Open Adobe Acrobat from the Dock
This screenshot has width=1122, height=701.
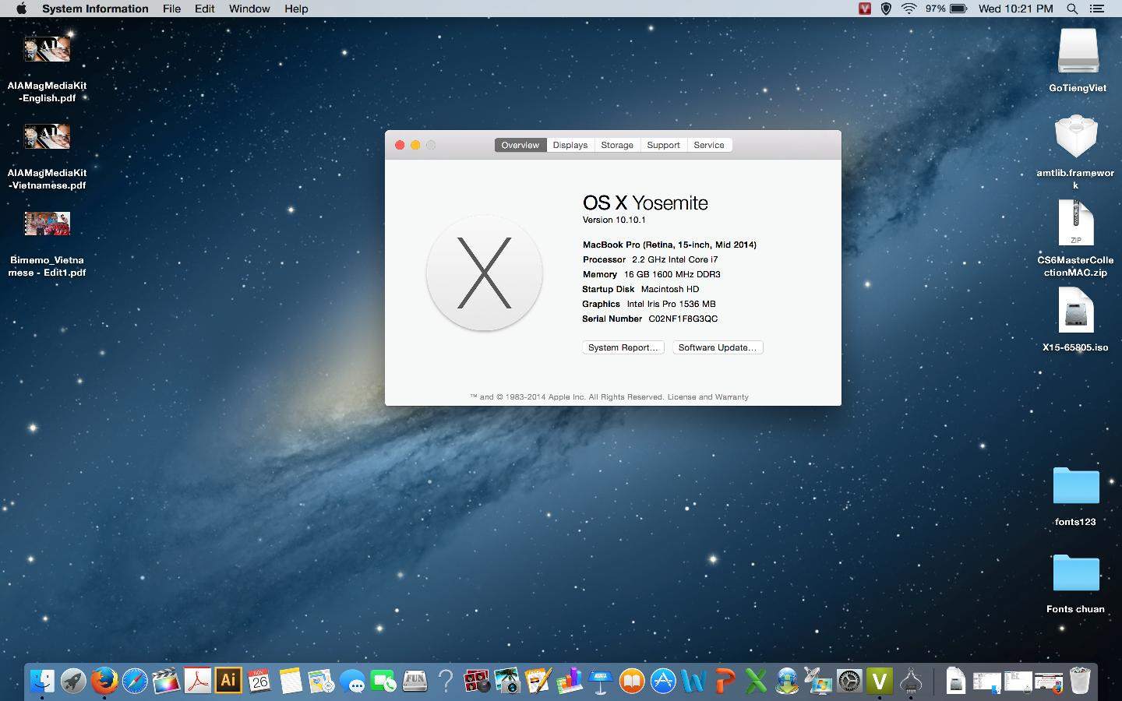pos(197,681)
